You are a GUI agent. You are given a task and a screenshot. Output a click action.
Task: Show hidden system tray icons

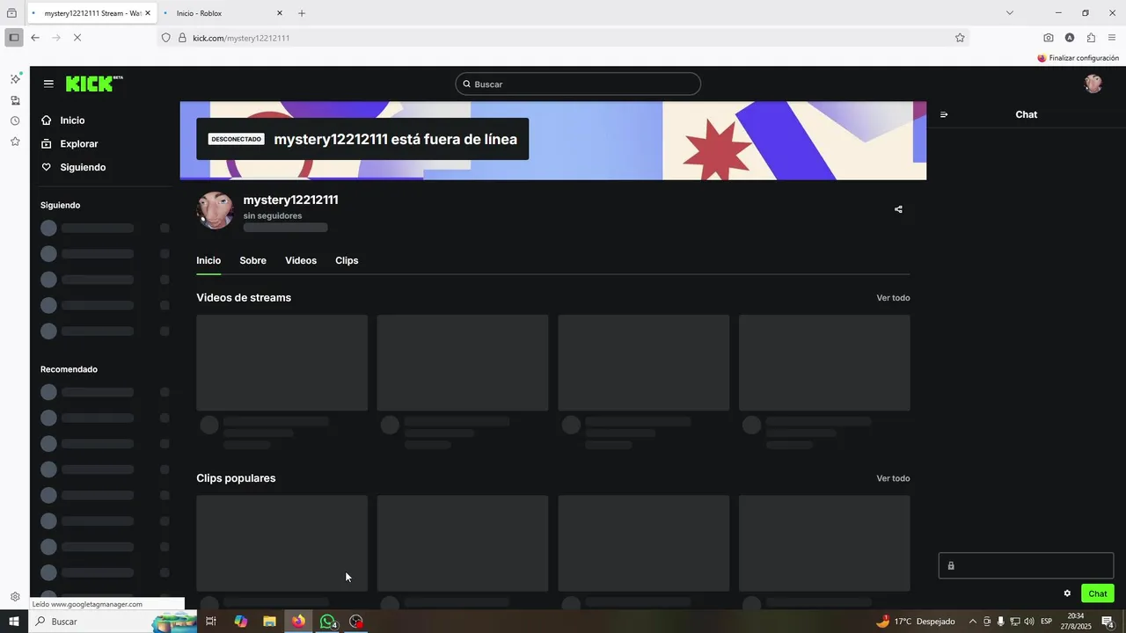972,622
